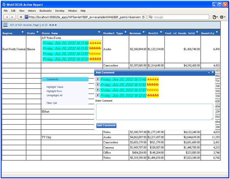Viewport: 230px width, 179px height.
Task: Click the browser Forward arrow button
Action: point(12,17)
